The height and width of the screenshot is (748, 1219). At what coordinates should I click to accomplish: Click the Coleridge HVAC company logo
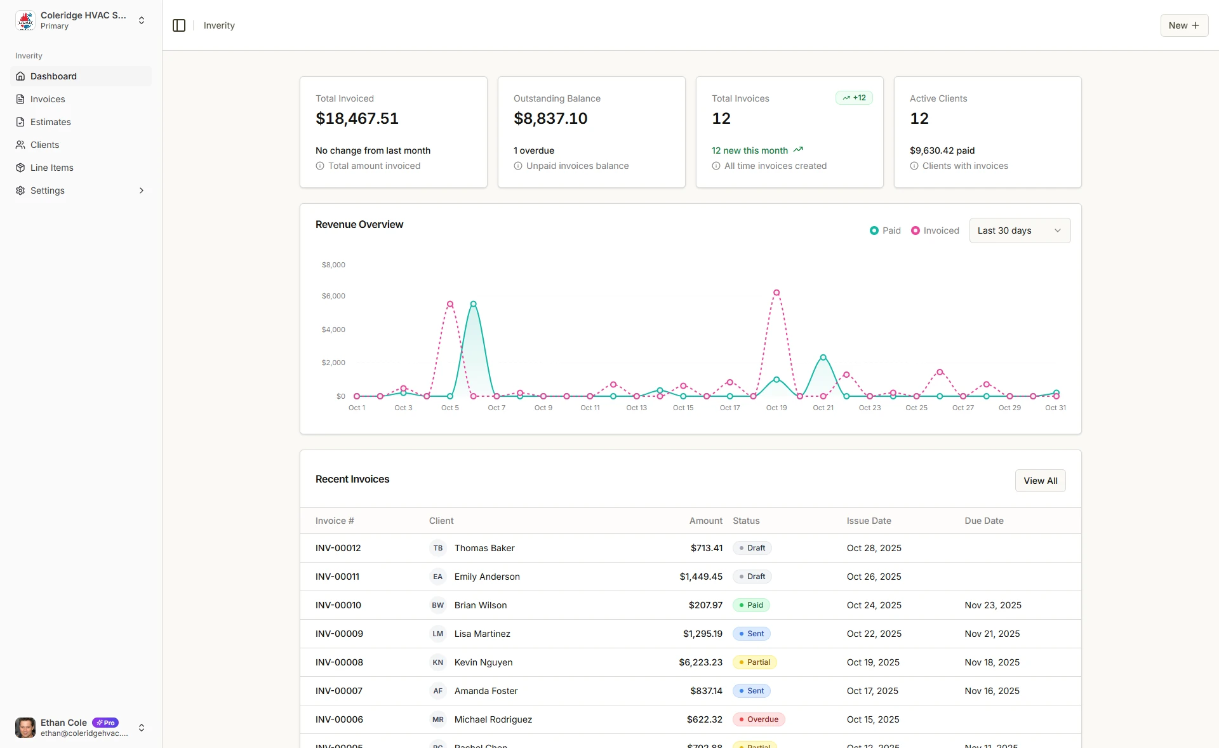pyautogui.click(x=25, y=20)
